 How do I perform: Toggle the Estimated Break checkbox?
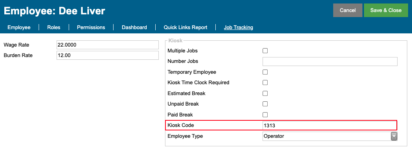(x=265, y=93)
